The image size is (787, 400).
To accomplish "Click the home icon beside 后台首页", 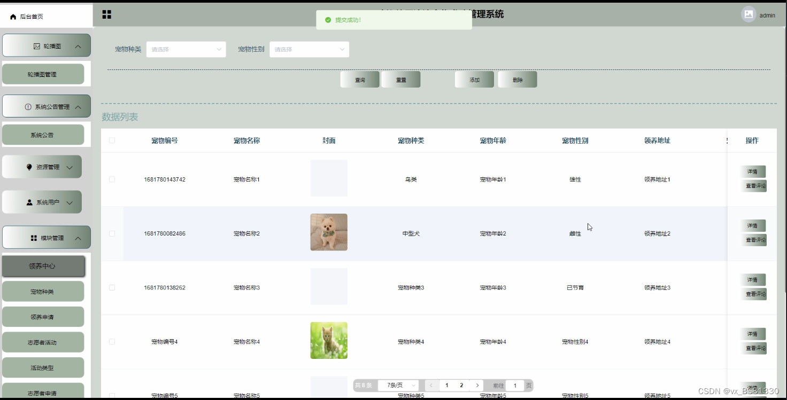I will coord(13,17).
